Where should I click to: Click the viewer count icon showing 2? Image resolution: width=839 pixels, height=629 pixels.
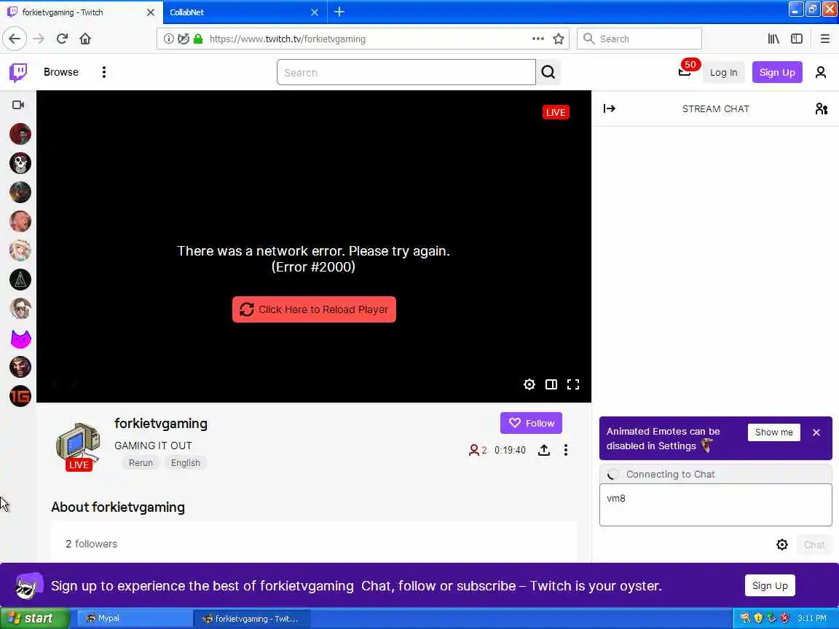[x=477, y=450]
